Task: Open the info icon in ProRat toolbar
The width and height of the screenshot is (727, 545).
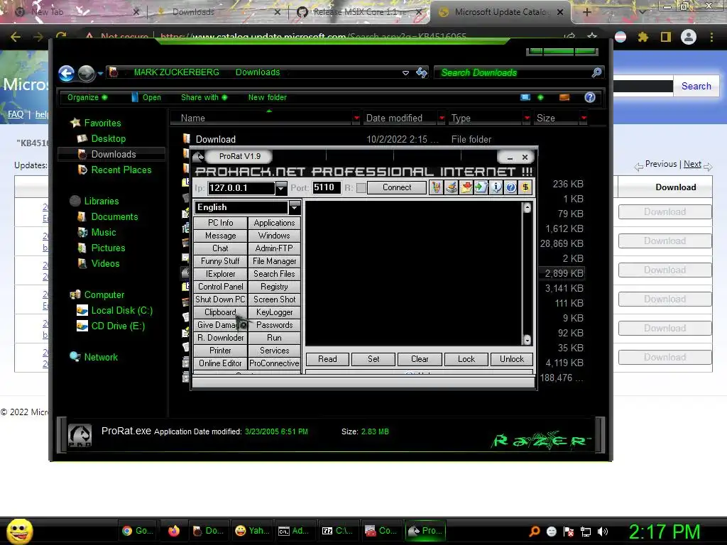Action: [x=496, y=187]
